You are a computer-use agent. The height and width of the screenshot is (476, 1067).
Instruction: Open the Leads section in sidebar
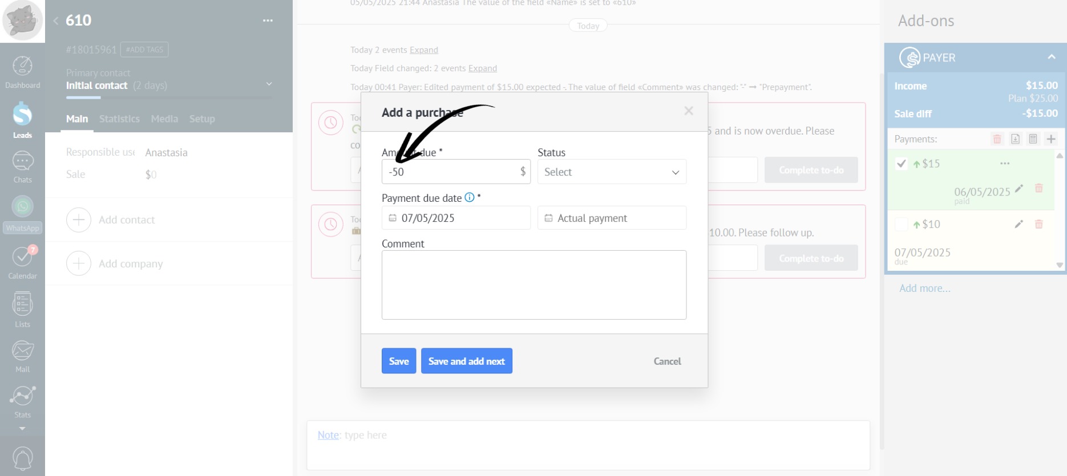click(22, 120)
